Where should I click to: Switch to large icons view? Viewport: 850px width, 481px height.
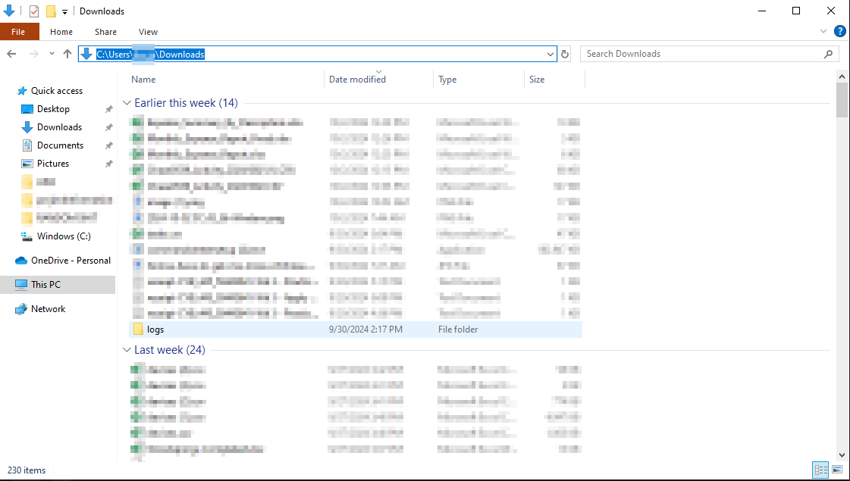click(x=837, y=470)
